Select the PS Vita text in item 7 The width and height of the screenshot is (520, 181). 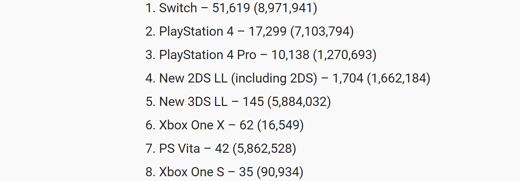pos(180,149)
